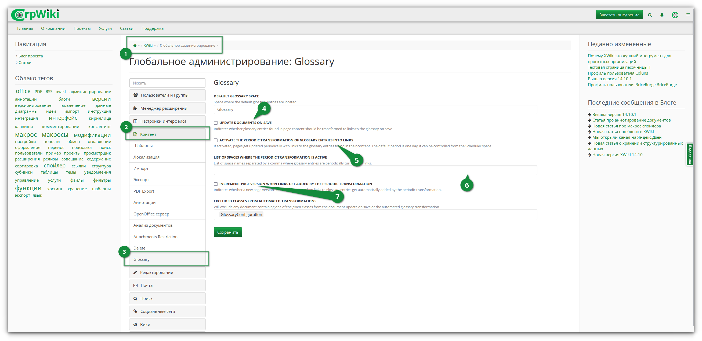Select Импорт admin item
The height and width of the screenshot is (341, 702).
pos(167,169)
